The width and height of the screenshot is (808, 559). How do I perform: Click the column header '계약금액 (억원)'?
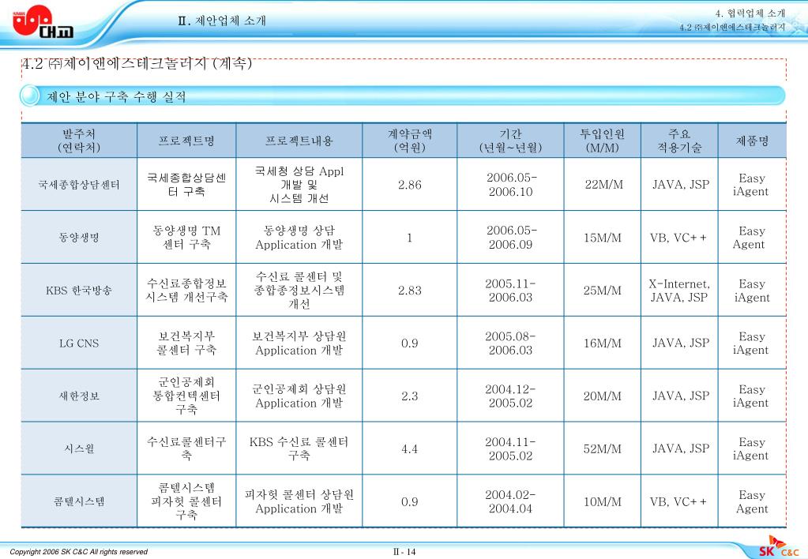pyautogui.click(x=410, y=141)
